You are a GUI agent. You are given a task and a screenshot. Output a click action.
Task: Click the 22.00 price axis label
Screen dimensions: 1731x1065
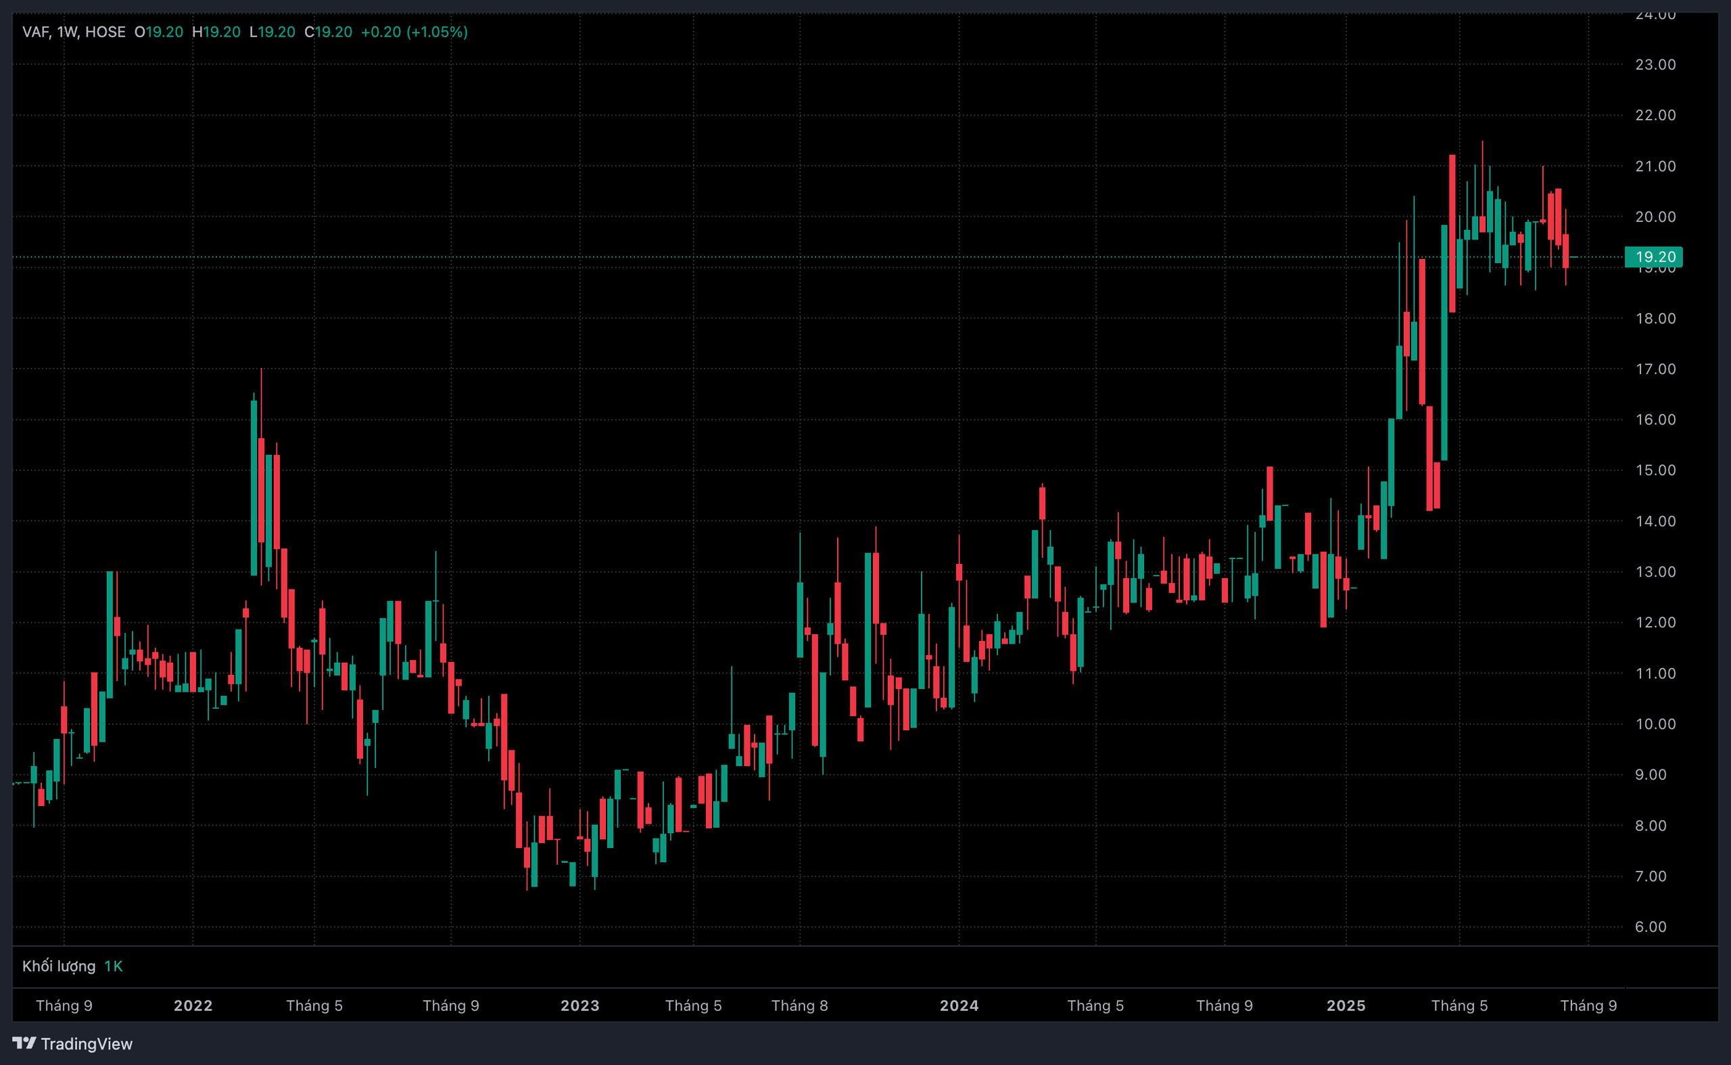pos(1655,115)
